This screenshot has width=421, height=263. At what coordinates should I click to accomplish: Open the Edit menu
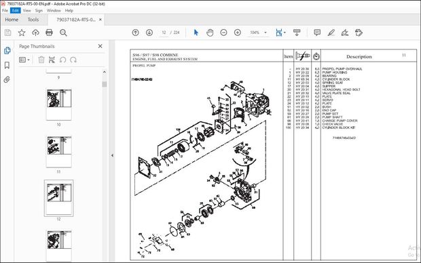point(16,10)
